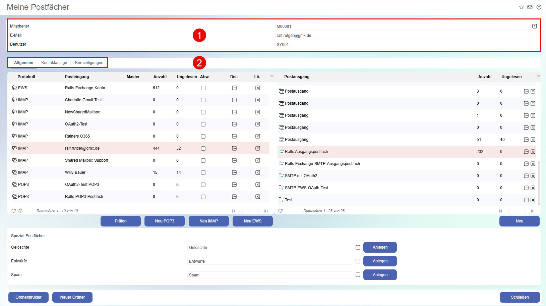Open Ordnerstruktur
This screenshot has height=306, width=546.
tap(28, 297)
